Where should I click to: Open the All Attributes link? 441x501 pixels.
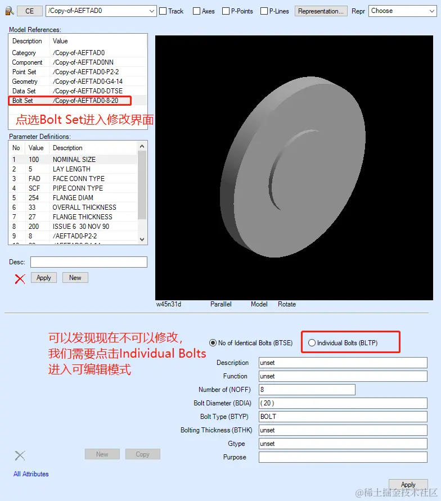(31, 474)
